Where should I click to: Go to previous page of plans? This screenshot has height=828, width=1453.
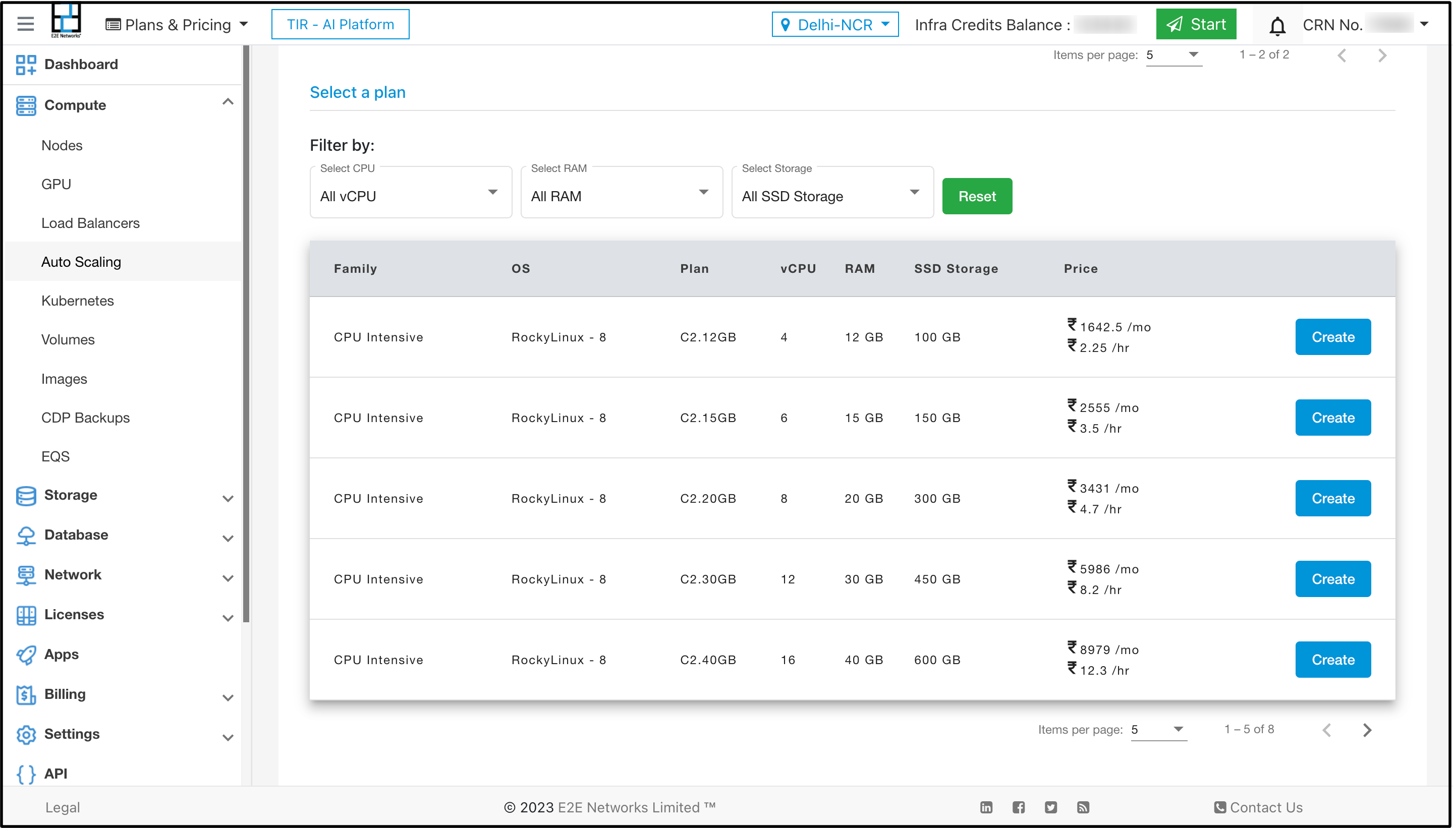(1327, 730)
